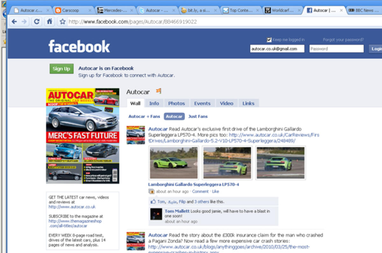Go forward with the browser forward arrow

[x=25, y=22]
